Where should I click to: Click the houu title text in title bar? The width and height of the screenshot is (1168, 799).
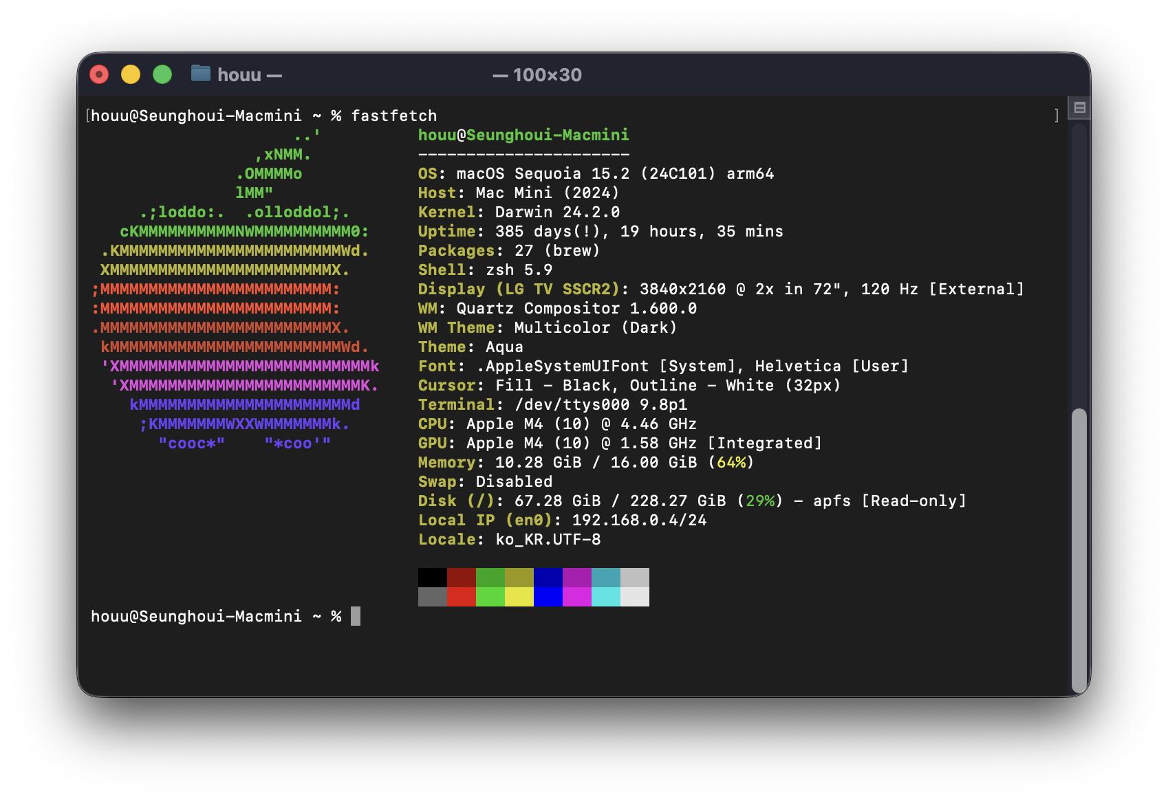point(239,75)
